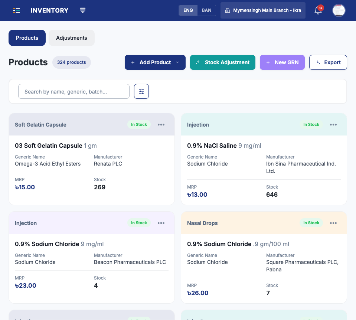The width and height of the screenshot is (356, 320).
Task: Open options for Soft Gelatin Capsule card
Action: (x=161, y=124)
